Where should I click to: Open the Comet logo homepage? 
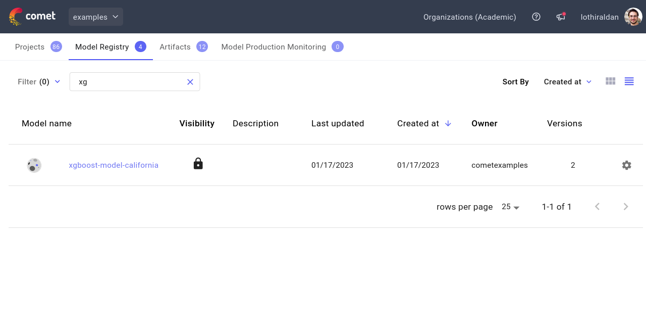tap(32, 16)
